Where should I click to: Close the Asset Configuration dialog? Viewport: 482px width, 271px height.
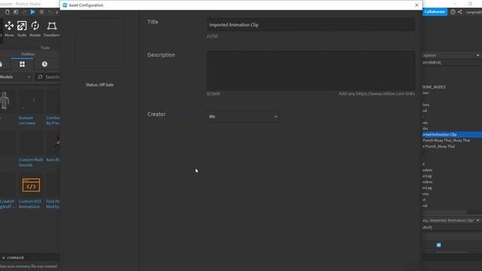coord(416,5)
